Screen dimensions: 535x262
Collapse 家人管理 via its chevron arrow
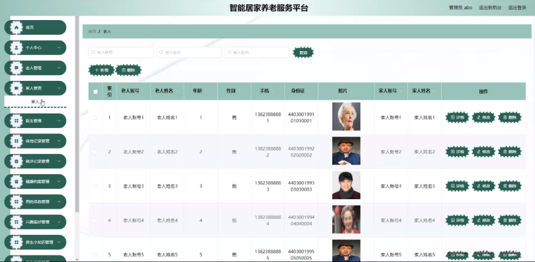click(x=59, y=88)
